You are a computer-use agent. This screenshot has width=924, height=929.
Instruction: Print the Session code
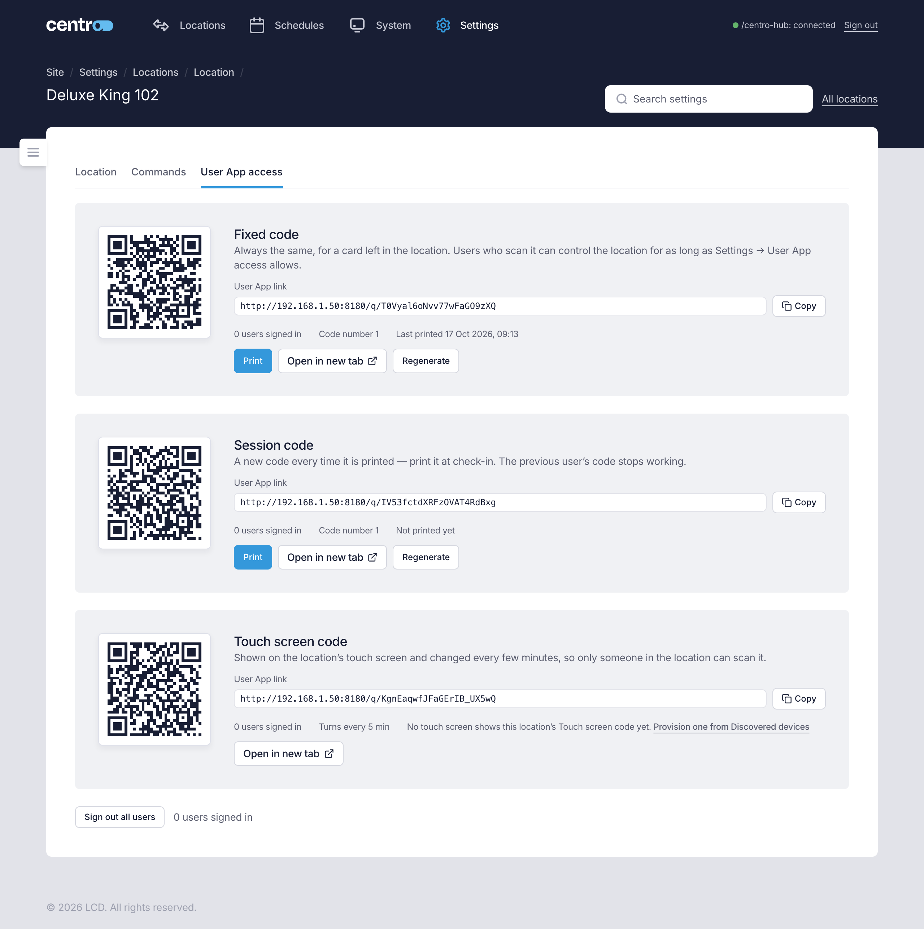pyautogui.click(x=253, y=557)
